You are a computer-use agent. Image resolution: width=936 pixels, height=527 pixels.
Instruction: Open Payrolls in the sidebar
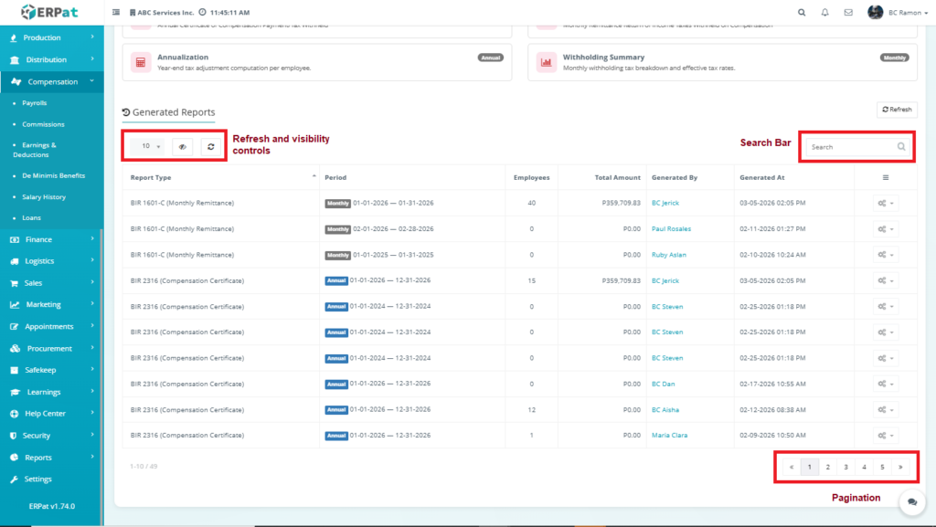click(35, 103)
